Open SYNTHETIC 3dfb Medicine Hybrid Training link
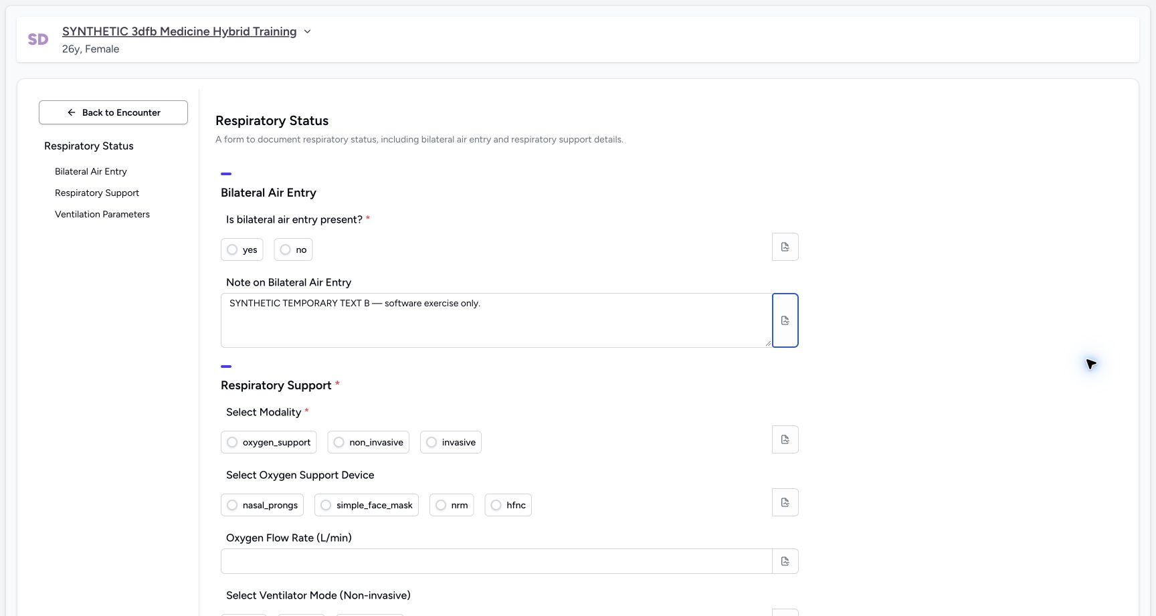 tap(179, 31)
